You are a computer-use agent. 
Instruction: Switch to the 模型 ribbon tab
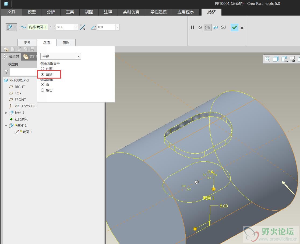point(32,12)
